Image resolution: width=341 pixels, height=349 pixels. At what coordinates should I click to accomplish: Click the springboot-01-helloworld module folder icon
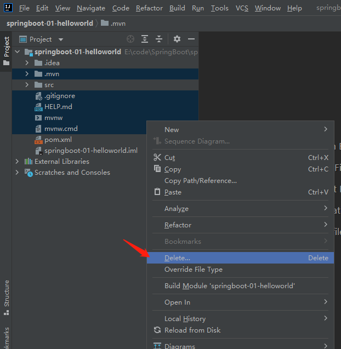[29, 52]
